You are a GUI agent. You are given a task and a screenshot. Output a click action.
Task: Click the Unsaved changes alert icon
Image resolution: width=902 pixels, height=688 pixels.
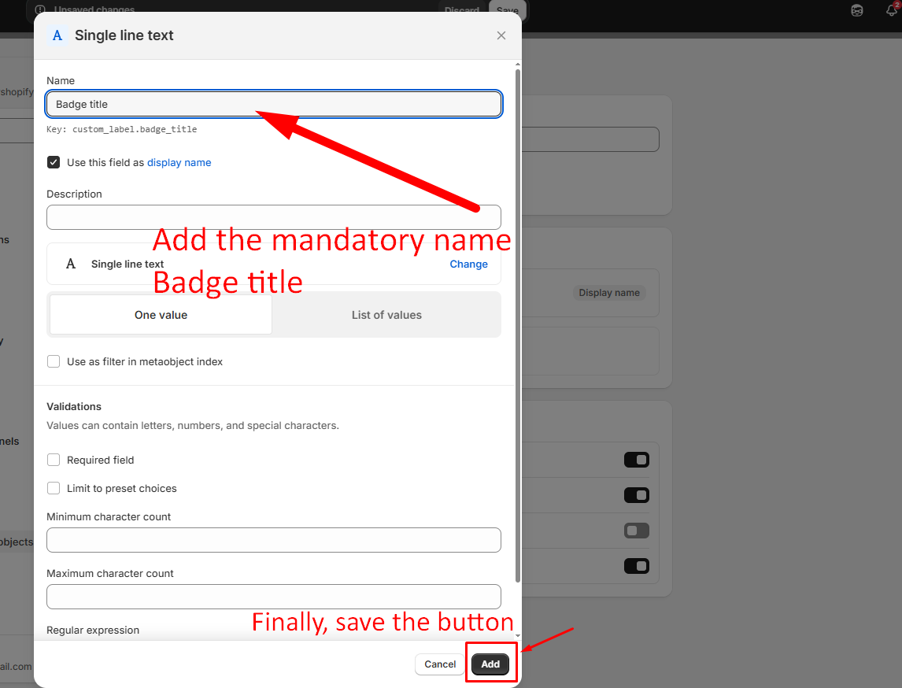40,10
